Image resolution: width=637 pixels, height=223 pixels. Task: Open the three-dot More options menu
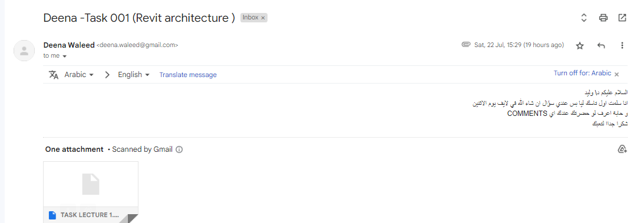[x=622, y=46]
